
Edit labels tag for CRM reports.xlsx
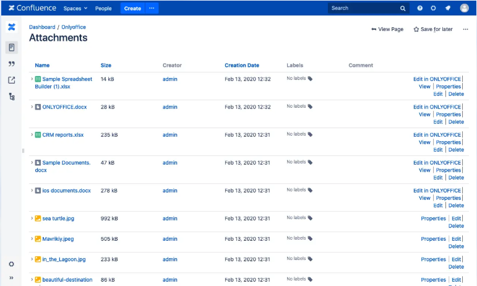(x=310, y=134)
